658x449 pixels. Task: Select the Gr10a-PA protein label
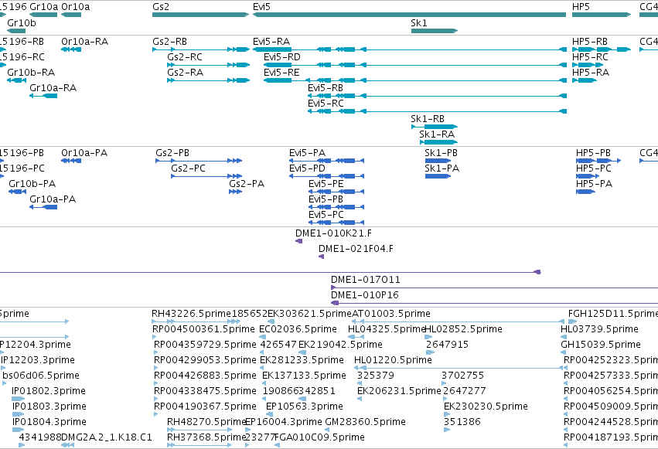click(53, 199)
